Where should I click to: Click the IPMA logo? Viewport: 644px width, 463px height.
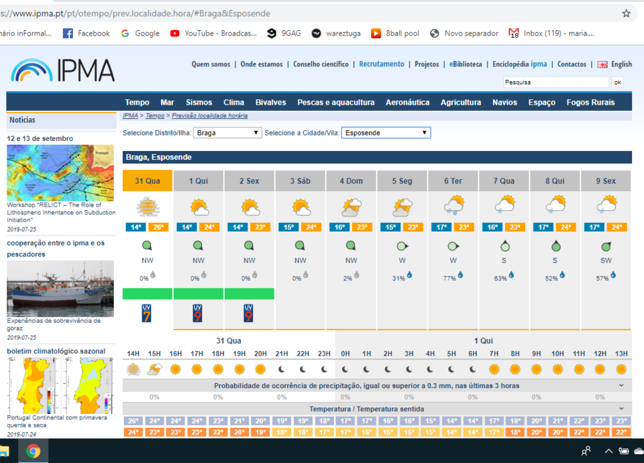coord(62,70)
